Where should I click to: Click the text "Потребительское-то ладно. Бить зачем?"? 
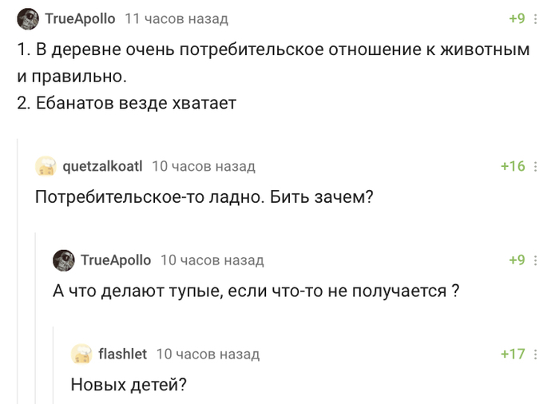click(204, 197)
